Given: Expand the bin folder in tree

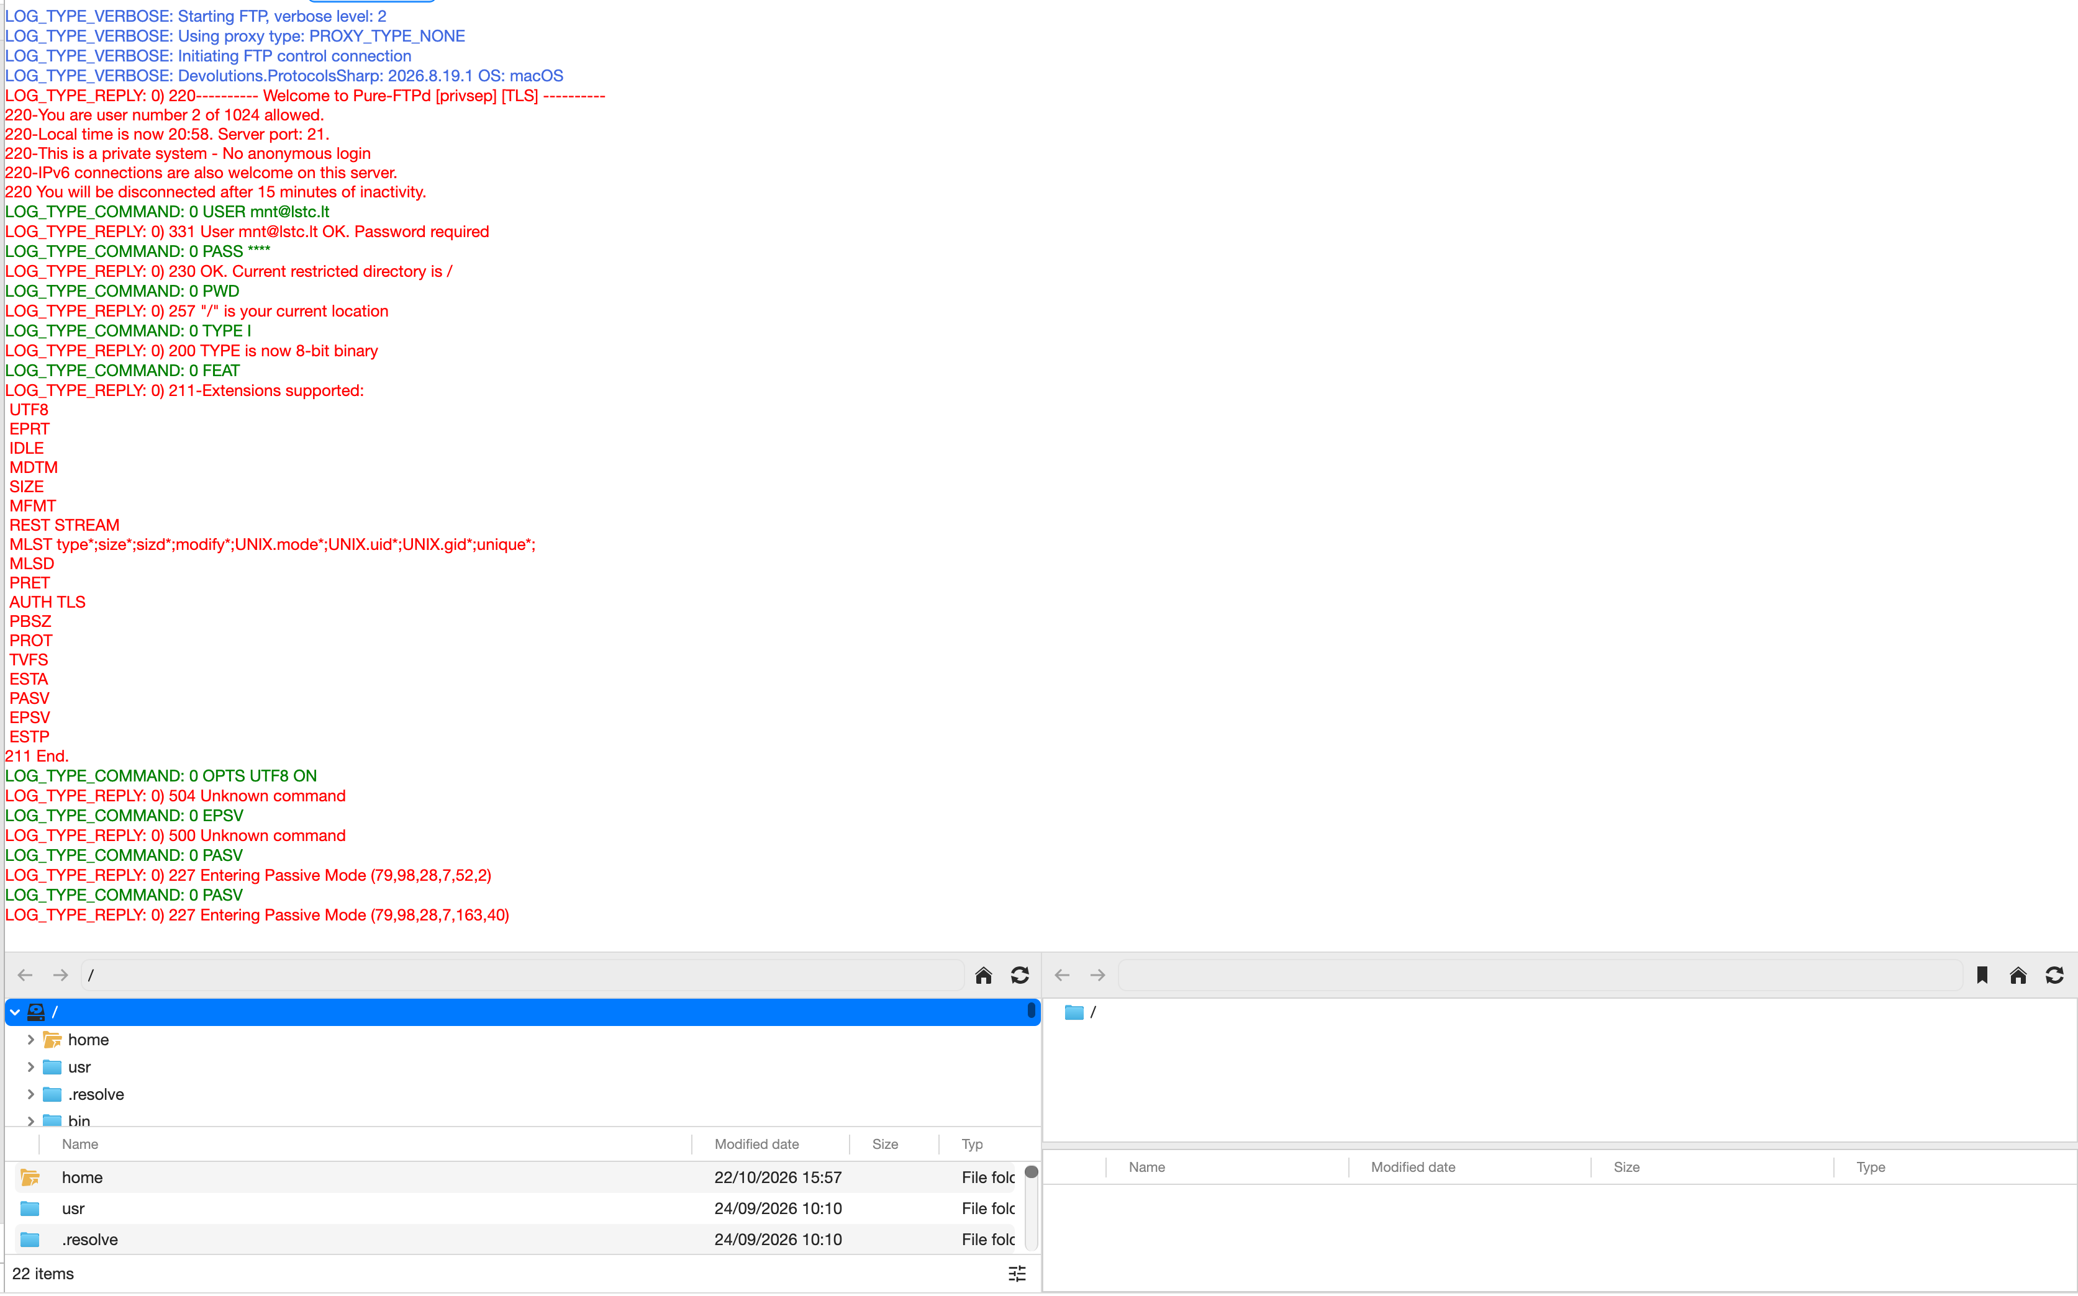Looking at the screenshot, I should 31,1120.
